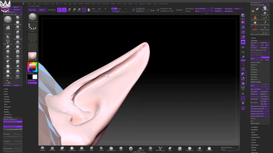Select the Rotate transform icon
The width and height of the screenshot is (273, 153).
(79, 10)
